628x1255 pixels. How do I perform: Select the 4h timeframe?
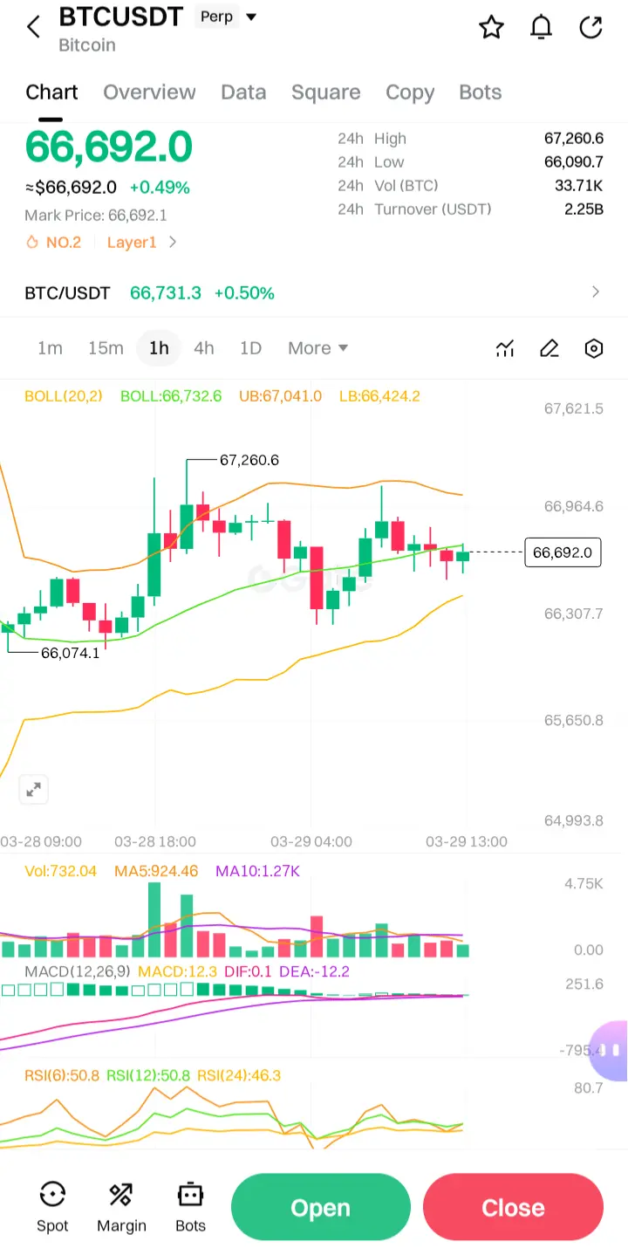click(x=204, y=348)
